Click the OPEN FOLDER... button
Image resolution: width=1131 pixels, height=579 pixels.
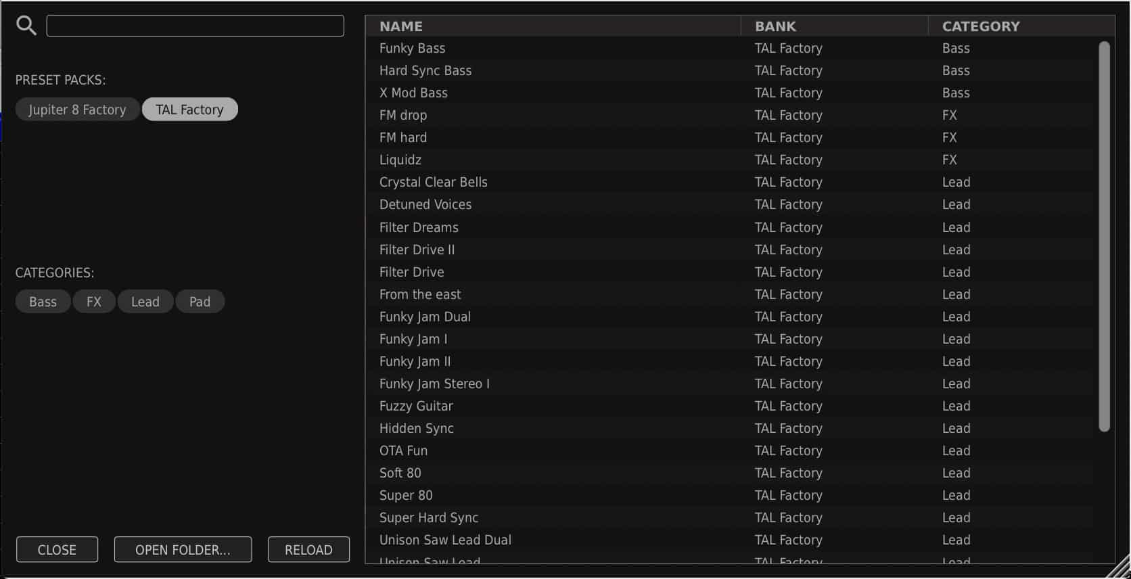pyautogui.click(x=183, y=550)
